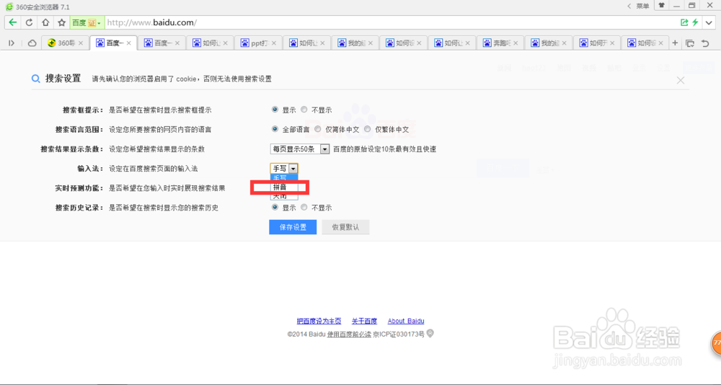This screenshot has height=385, width=721.
Task: Click the green share icon in address bar
Action: [684, 22]
